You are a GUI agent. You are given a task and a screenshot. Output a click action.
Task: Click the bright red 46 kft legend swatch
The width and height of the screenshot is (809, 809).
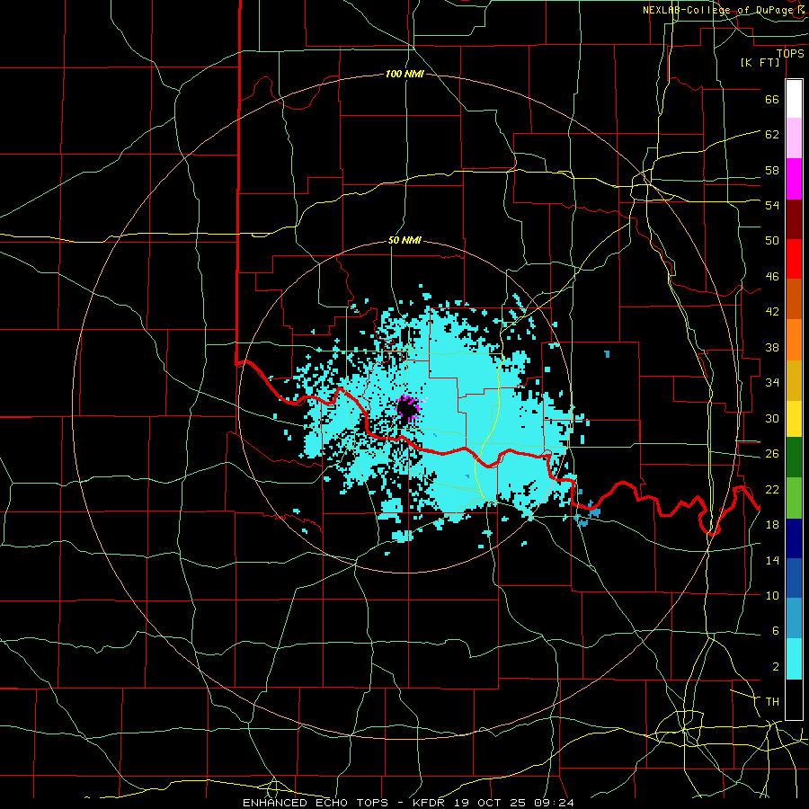point(794,259)
